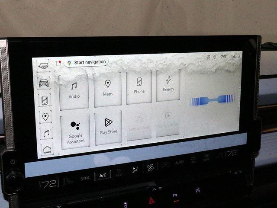The image size is (277, 208).
Task: Toggle the HEAT button
Action: (119, 173)
